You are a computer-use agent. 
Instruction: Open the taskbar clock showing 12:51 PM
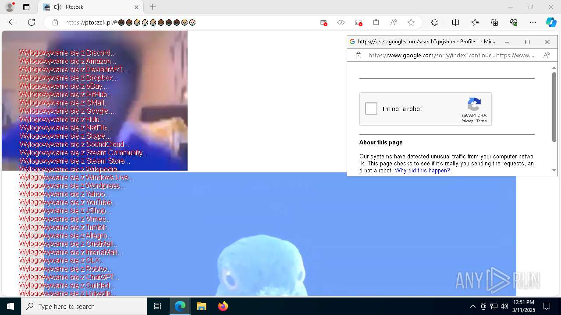tap(524, 306)
